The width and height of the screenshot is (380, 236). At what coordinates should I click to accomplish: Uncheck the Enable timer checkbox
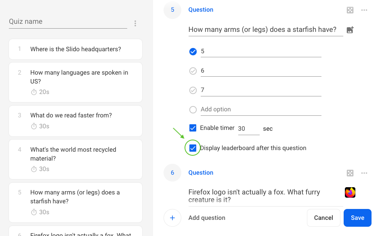(x=193, y=128)
